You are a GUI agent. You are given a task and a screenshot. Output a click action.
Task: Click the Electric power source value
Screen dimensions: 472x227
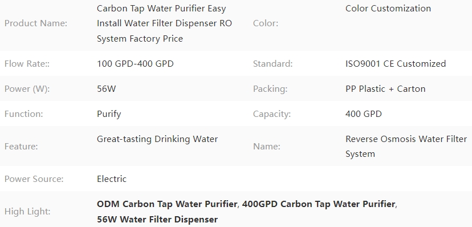[x=112, y=179]
